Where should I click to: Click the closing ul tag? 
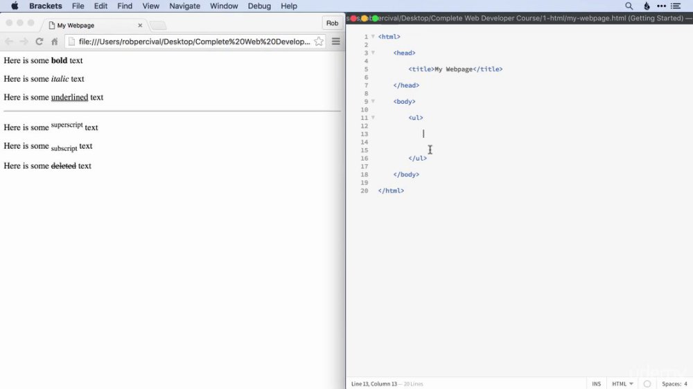coord(418,158)
